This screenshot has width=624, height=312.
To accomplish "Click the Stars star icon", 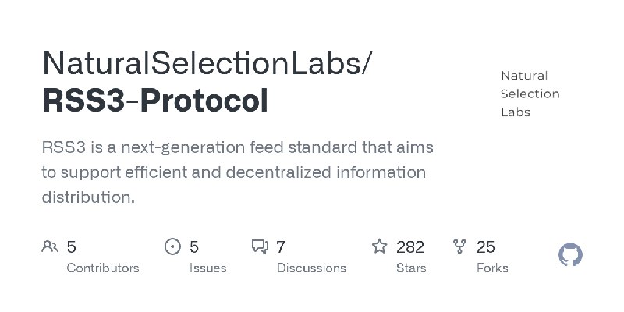I will pyautogui.click(x=380, y=247).
